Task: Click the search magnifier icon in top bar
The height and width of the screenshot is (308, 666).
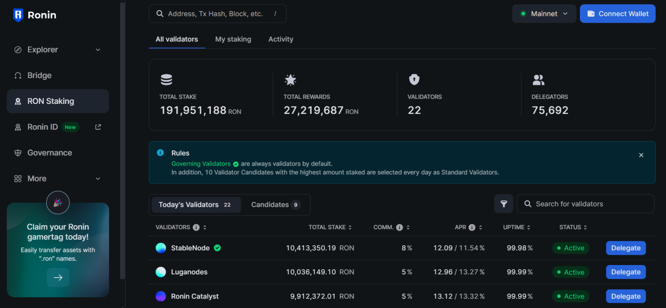Action: click(x=160, y=14)
